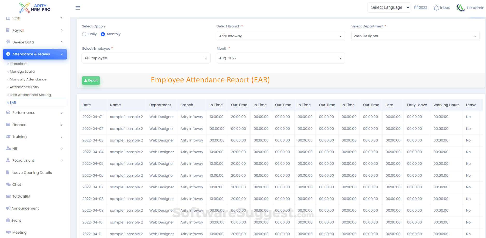Open the Performance module icon

tap(8, 113)
